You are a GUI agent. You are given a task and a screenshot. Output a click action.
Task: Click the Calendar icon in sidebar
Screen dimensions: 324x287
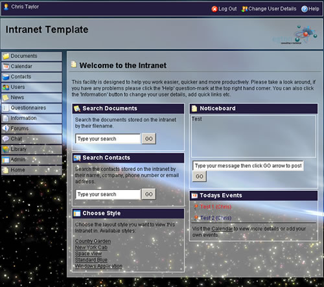[x=6, y=67]
